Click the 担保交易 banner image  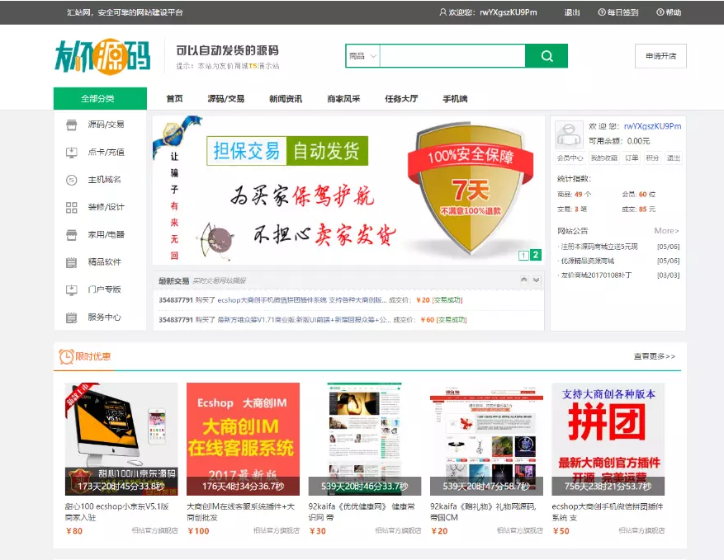click(348, 190)
